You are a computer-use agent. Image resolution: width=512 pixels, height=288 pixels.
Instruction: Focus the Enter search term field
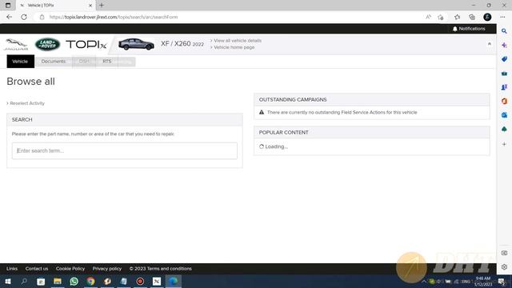coord(125,150)
